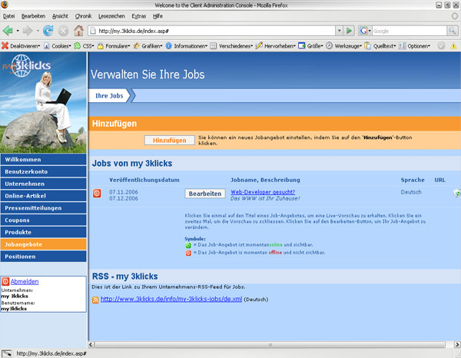Click the search magnifier button
Image resolution: width=461 pixels, height=358 pixels.
point(453,31)
